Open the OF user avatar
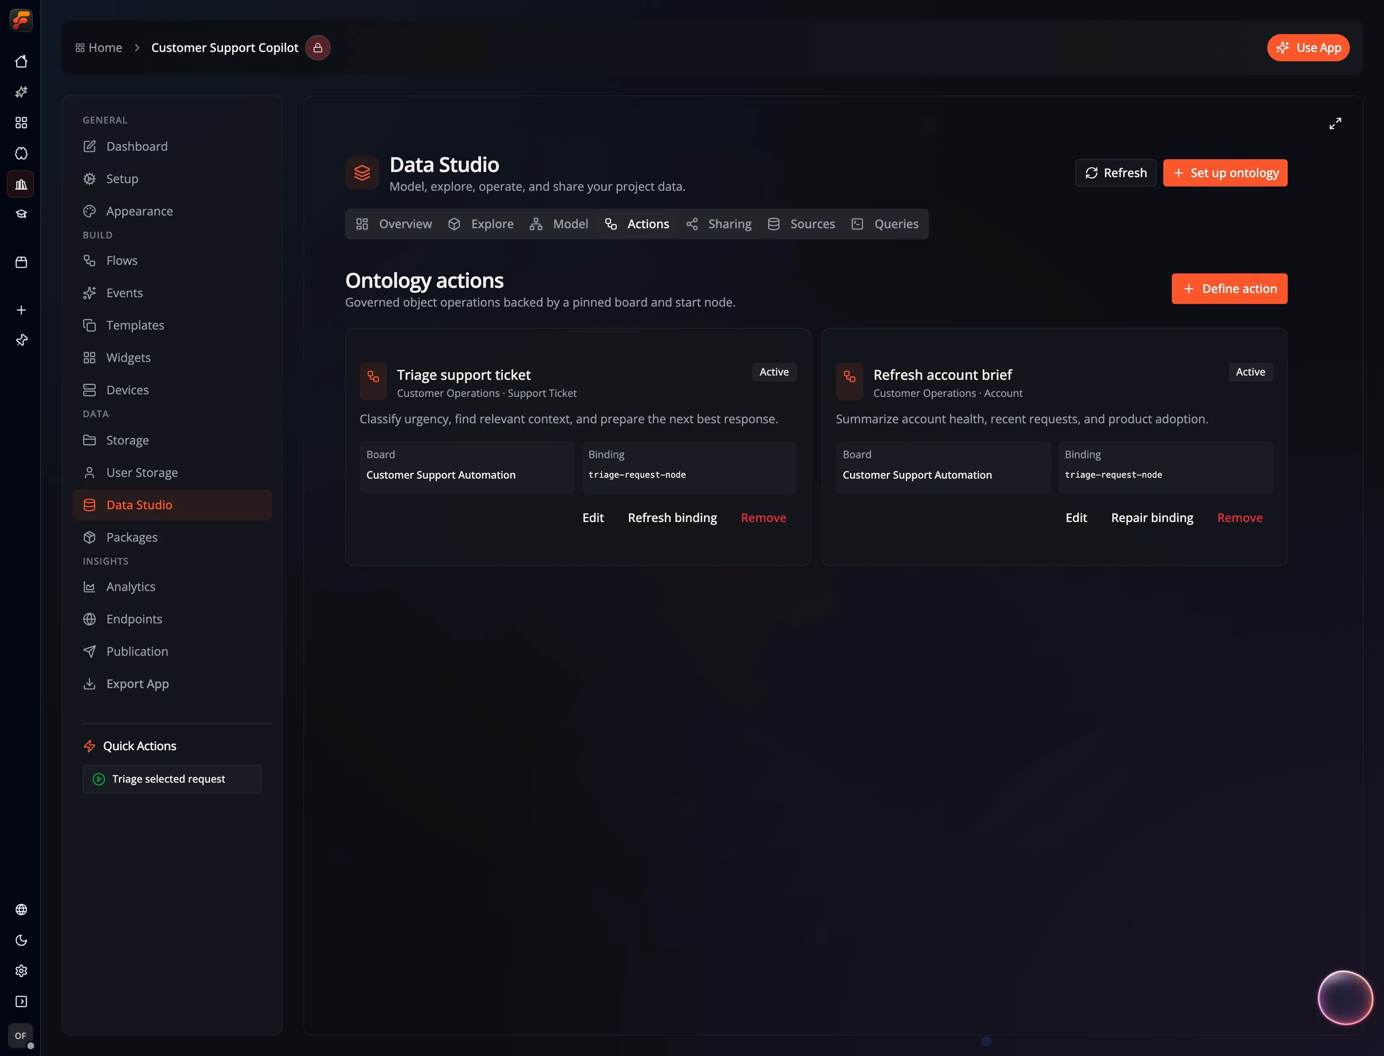This screenshot has height=1056, width=1384. (x=21, y=1036)
